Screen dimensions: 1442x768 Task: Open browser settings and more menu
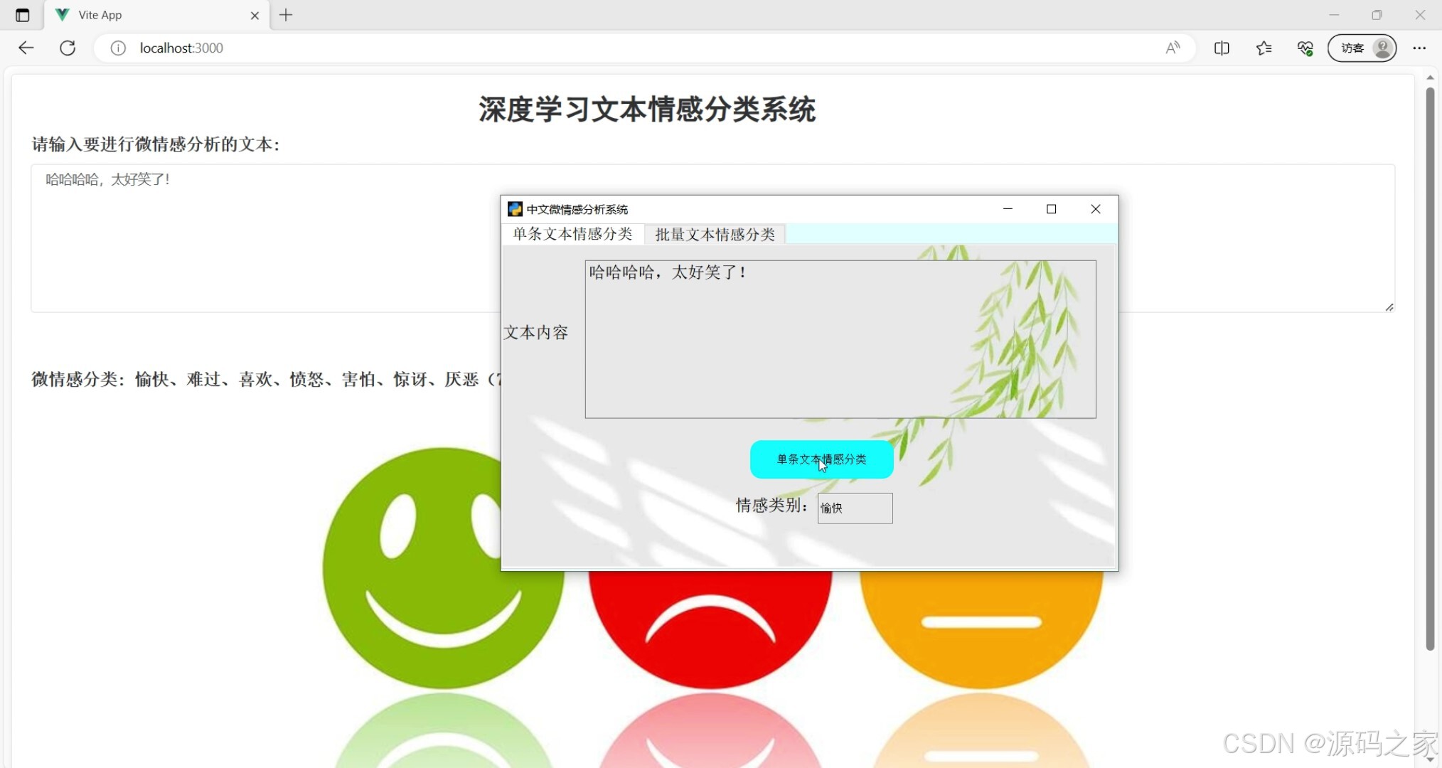click(x=1419, y=48)
